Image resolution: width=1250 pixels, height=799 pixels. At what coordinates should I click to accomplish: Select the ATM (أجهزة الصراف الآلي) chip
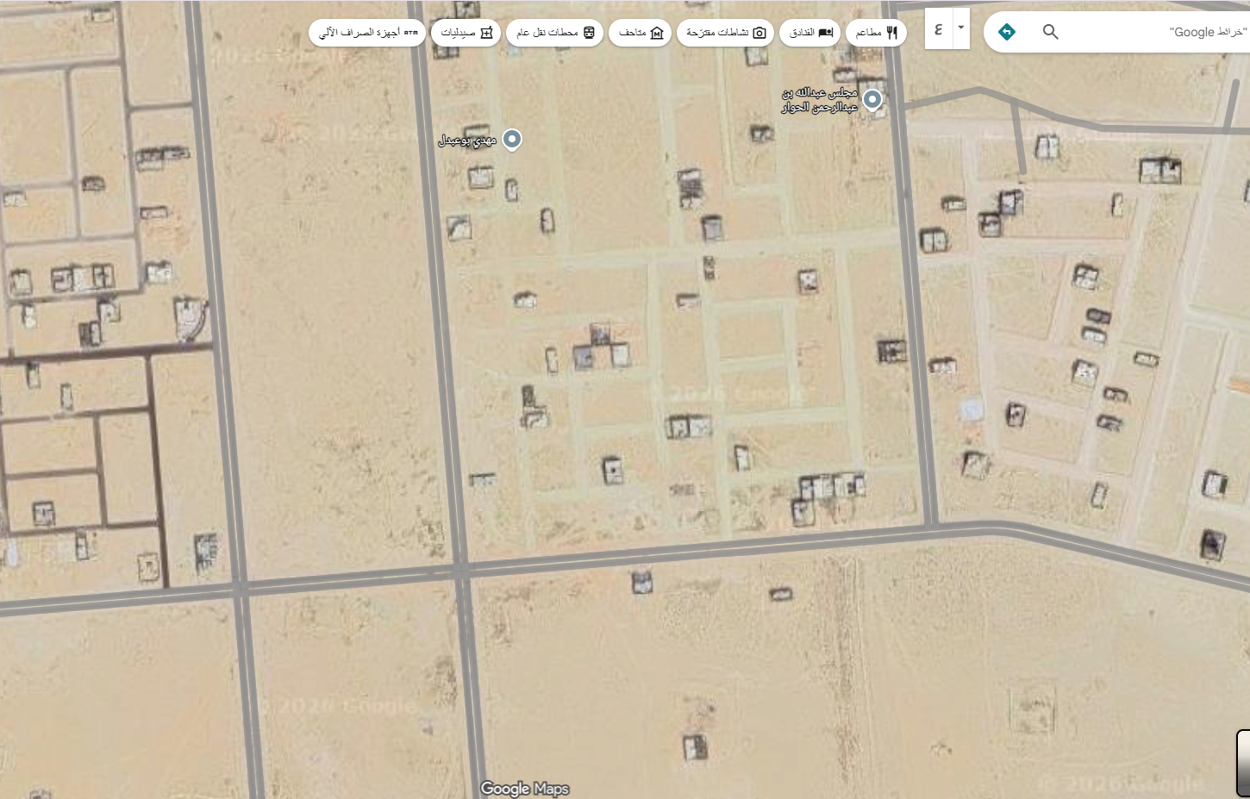pyautogui.click(x=367, y=33)
